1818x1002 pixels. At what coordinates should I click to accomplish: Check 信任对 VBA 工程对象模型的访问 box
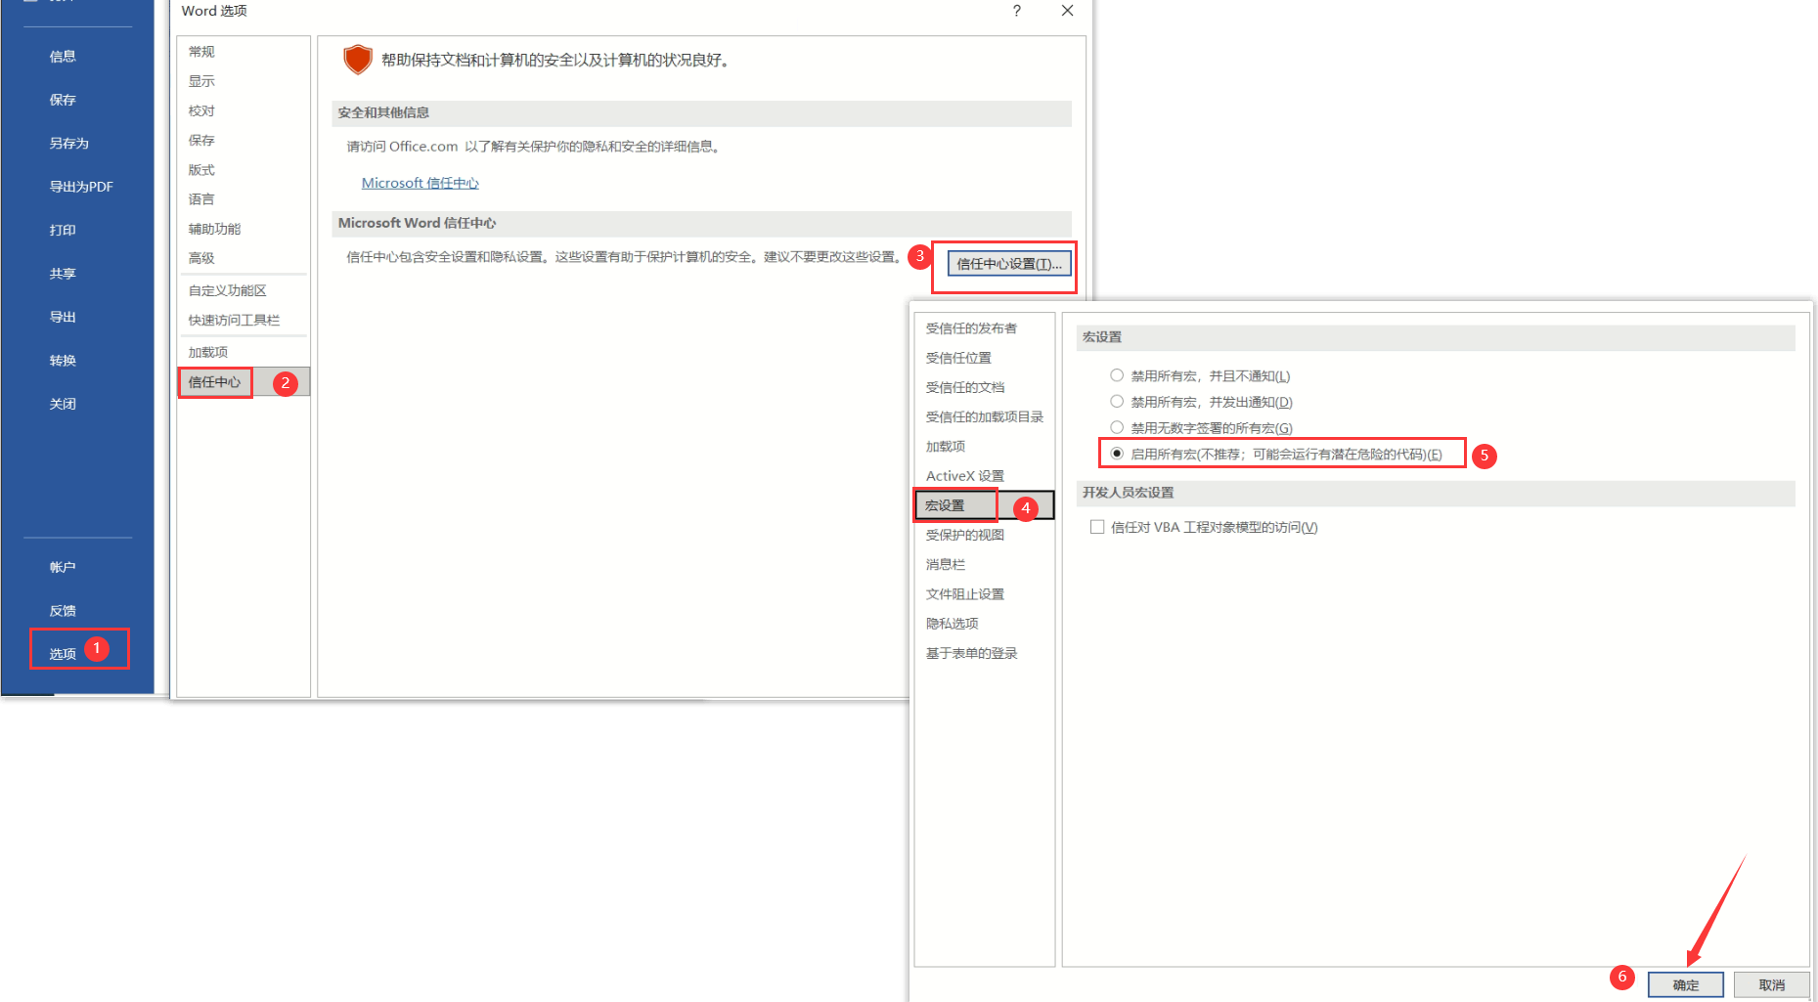(x=1097, y=527)
